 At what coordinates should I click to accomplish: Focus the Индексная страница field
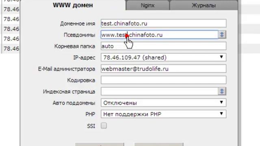coord(159,91)
